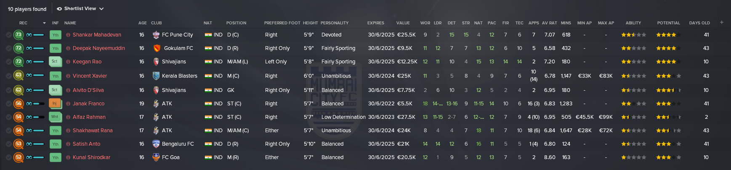This screenshot has width=731, height=170.
Task: Sort the list by the VALUE column
Action: pos(403,23)
